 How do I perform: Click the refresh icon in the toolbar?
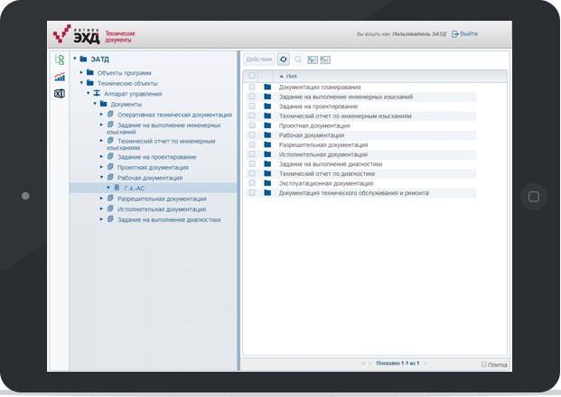(283, 59)
